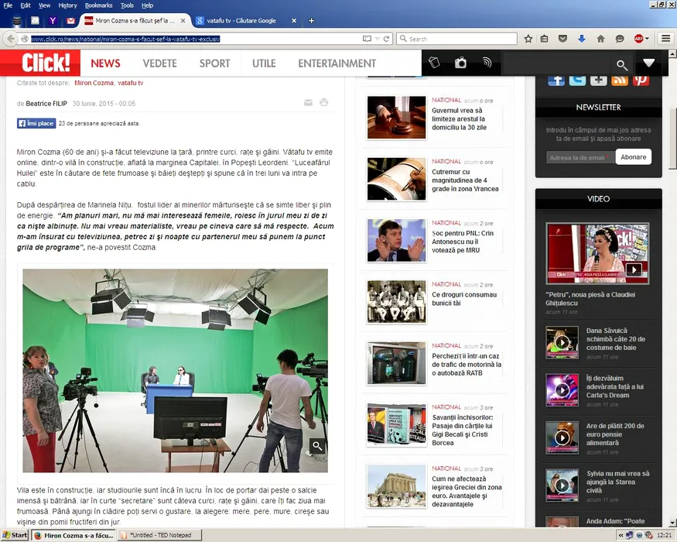The height and width of the screenshot is (542, 677).
Task: Like the article with the Îmi place button
Action: (36, 123)
